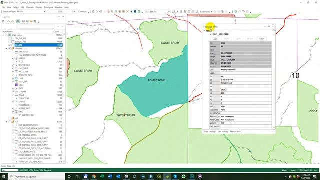Open the Select menu
Image resolution: width=320 pixels, height=180 pixels.
[16, 7]
